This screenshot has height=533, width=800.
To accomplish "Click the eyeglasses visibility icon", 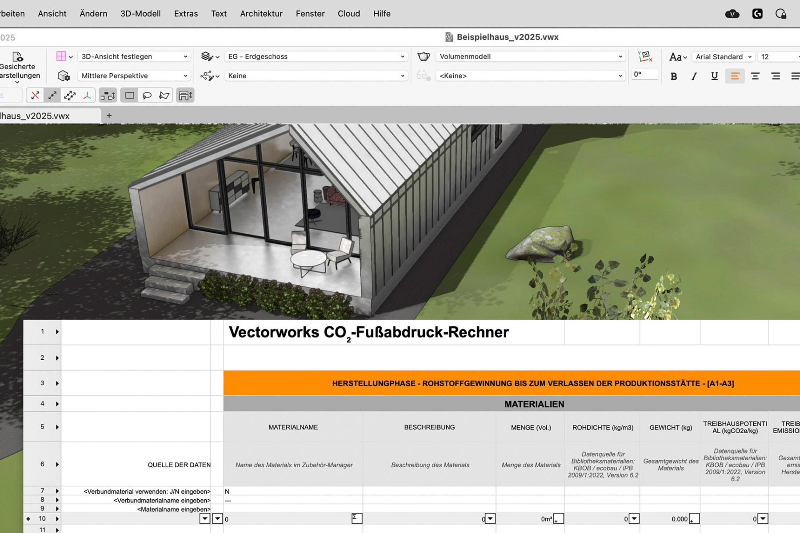I will 422,76.
